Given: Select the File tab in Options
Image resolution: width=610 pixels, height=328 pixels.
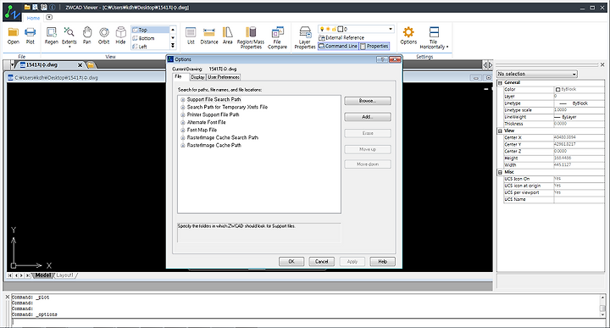Looking at the screenshot, I should (x=179, y=76).
